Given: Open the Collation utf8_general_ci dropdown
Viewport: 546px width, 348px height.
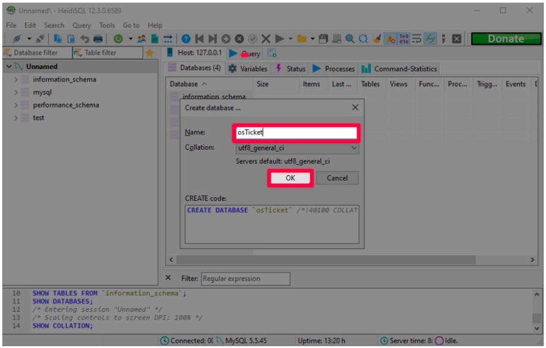Looking at the screenshot, I should (x=297, y=148).
